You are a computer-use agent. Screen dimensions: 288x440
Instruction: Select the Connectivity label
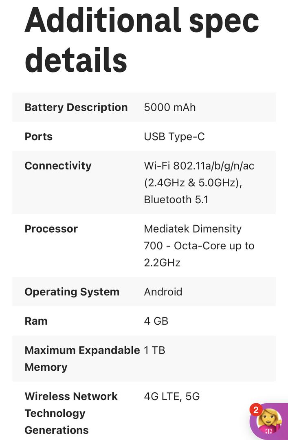[x=58, y=166]
